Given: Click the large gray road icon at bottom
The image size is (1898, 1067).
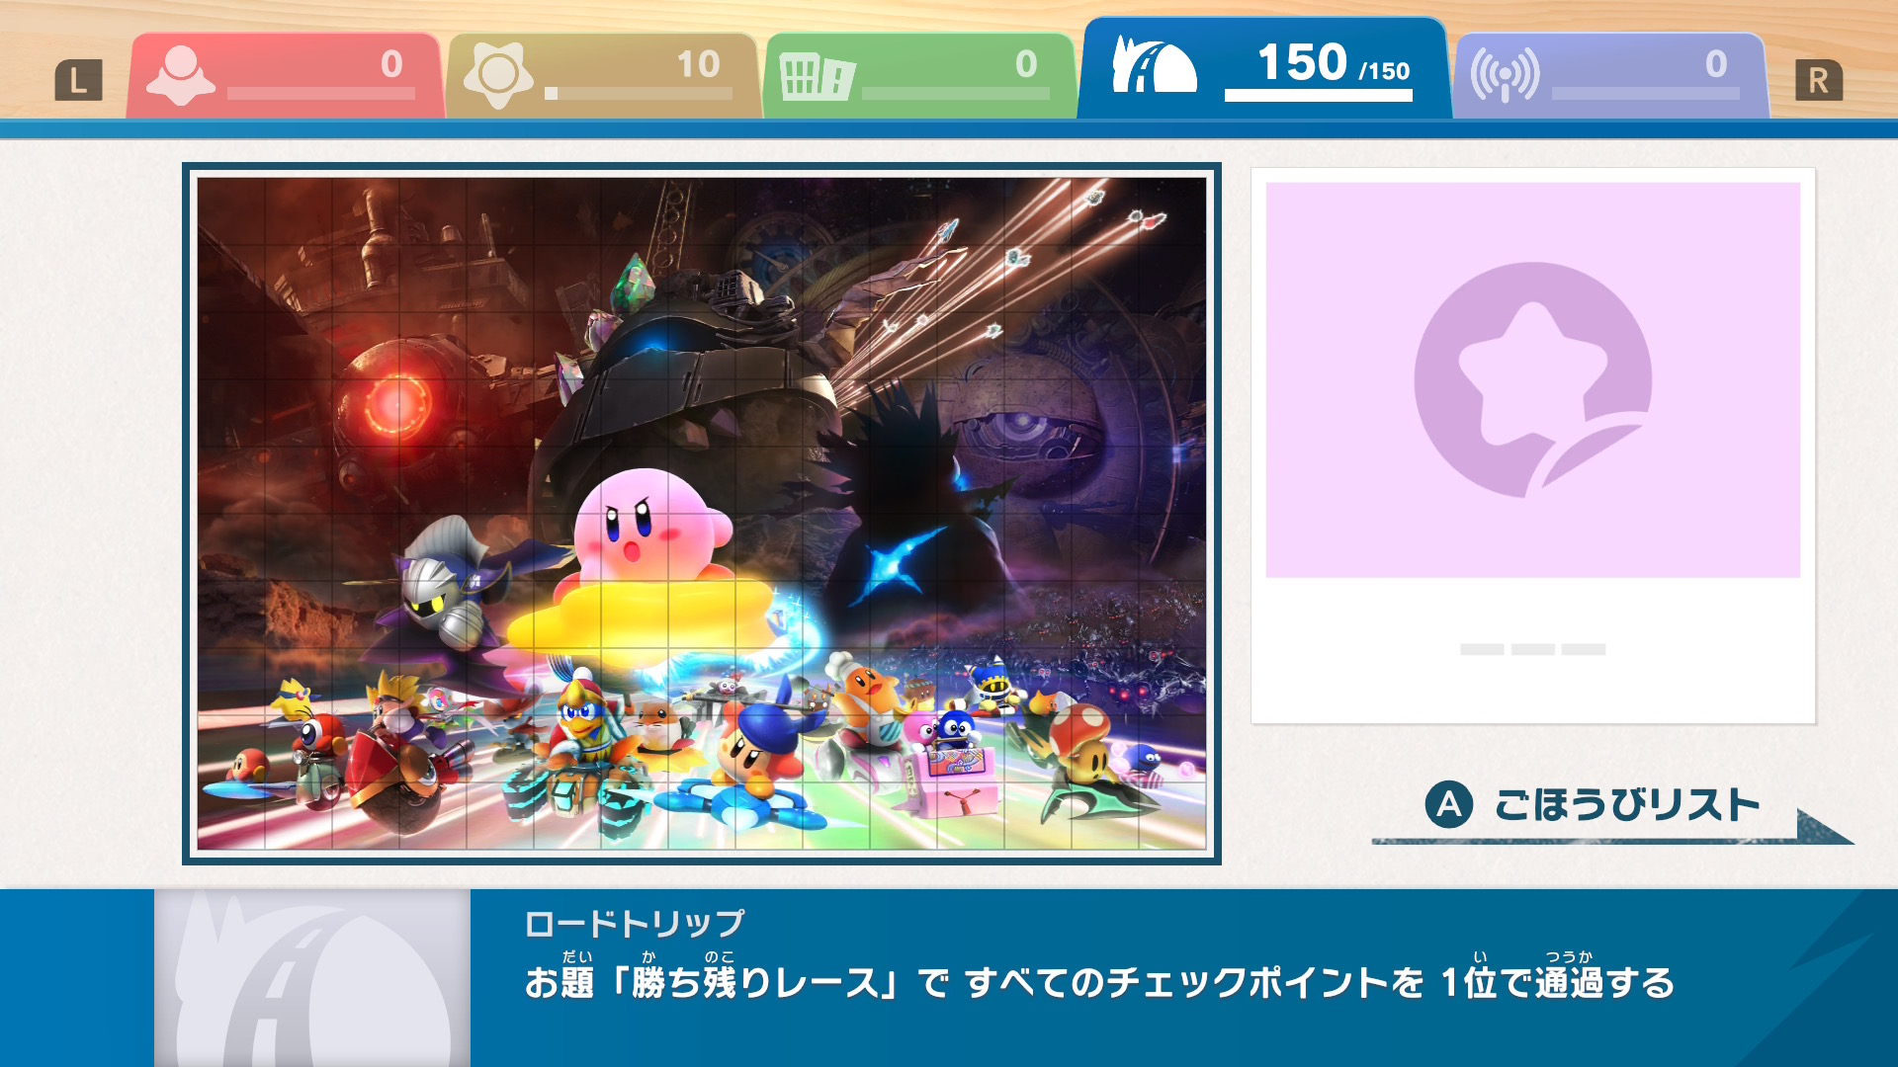Looking at the screenshot, I should pos(312,978).
